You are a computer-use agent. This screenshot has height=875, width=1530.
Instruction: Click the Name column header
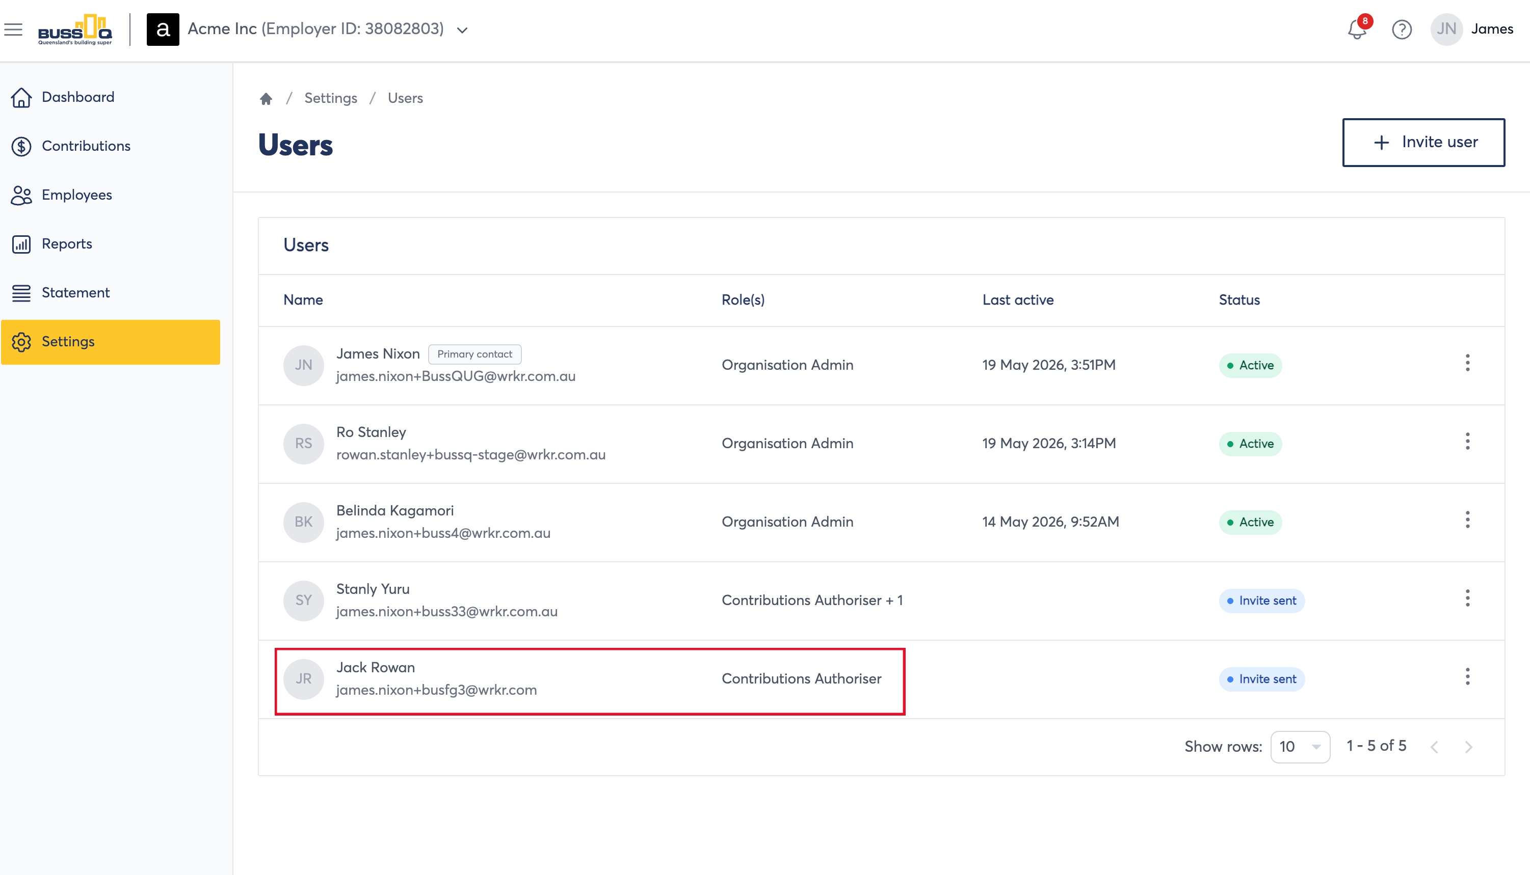tap(303, 300)
